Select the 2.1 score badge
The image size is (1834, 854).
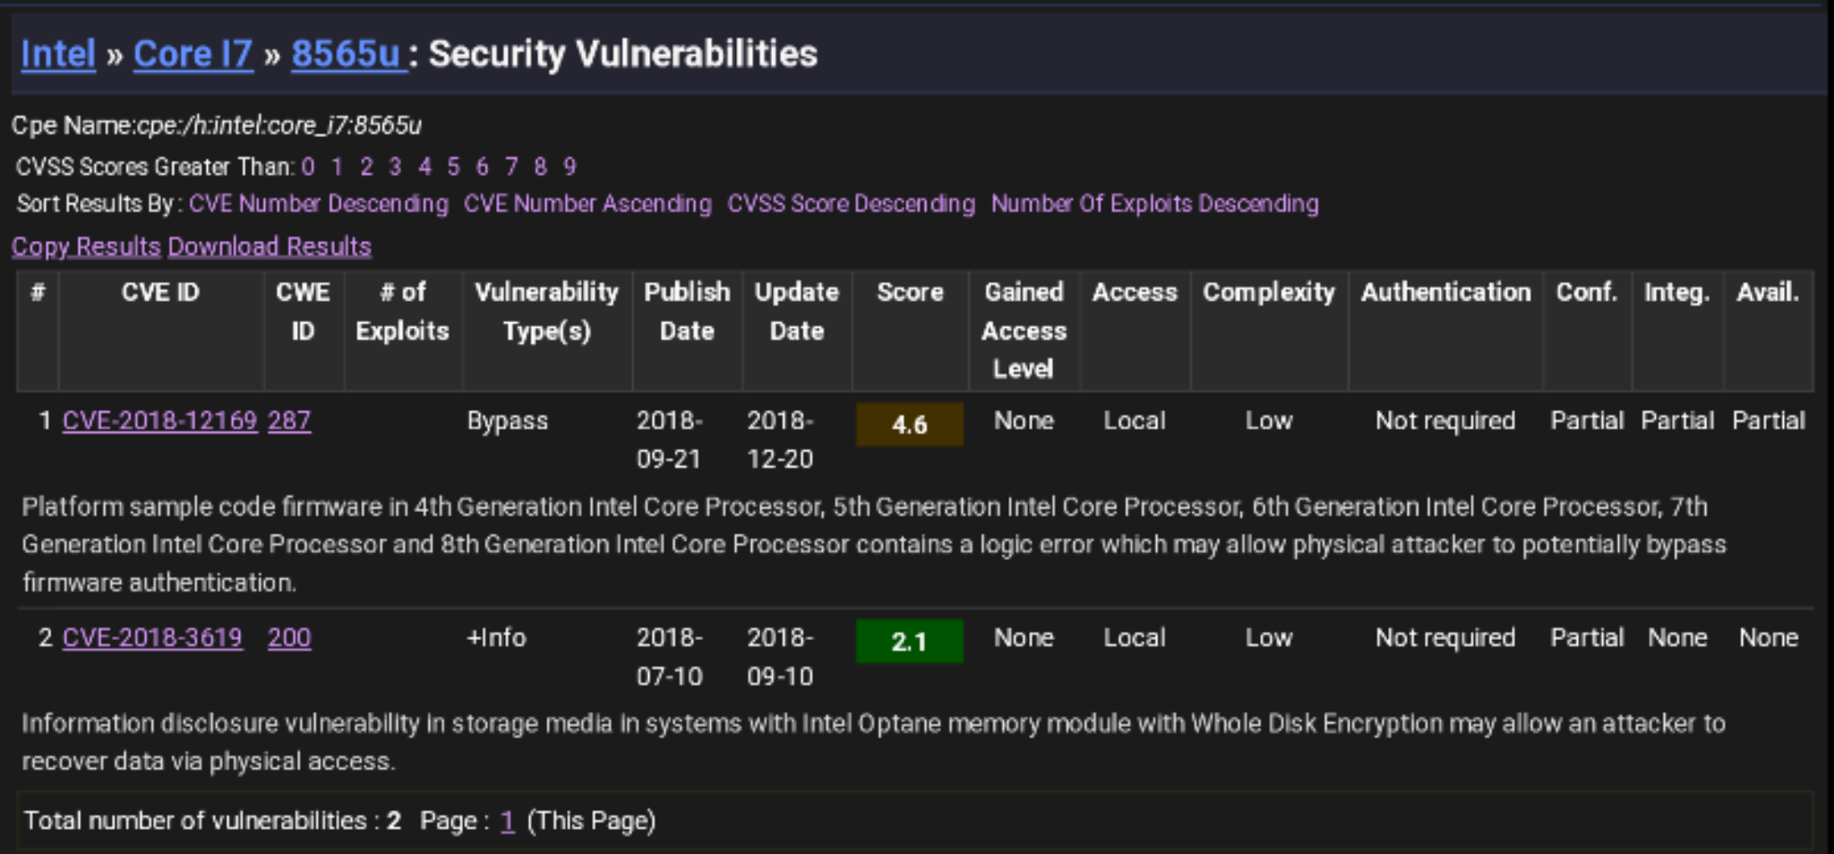point(910,641)
